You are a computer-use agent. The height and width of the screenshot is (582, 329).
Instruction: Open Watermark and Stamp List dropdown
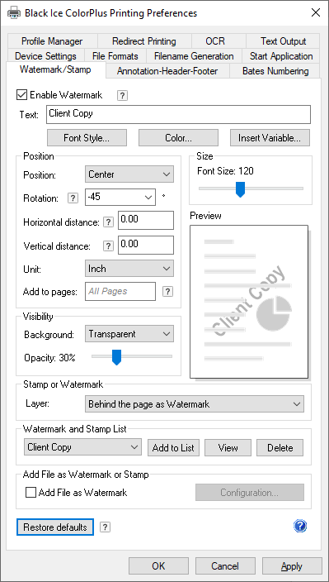[x=82, y=447]
